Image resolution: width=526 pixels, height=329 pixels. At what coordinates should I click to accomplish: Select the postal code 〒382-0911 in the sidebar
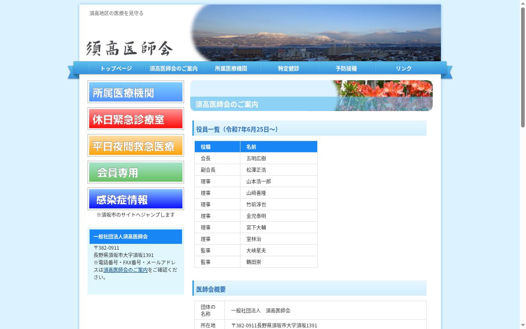[106, 248]
